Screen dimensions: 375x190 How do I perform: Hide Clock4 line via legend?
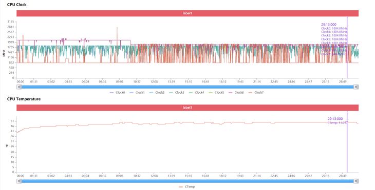pos(197,93)
